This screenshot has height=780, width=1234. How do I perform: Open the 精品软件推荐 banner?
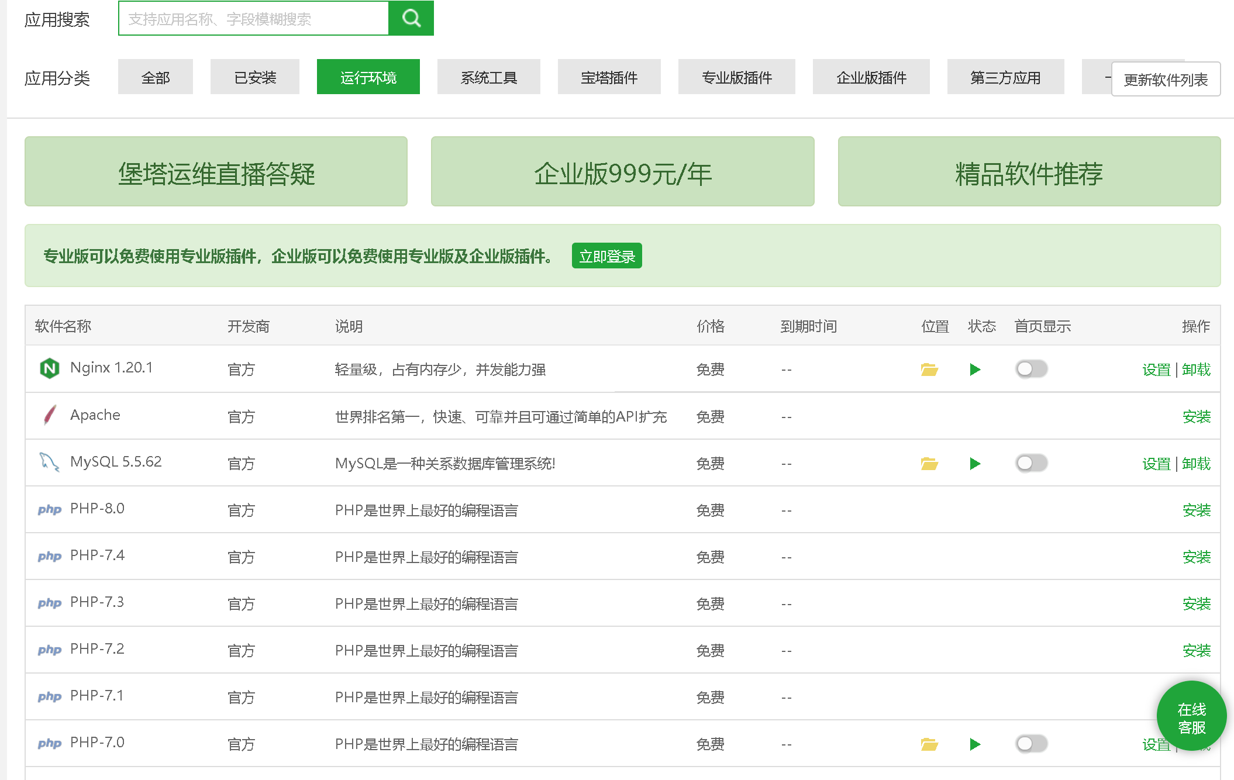pyautogui.click(x=1029, y=171)
